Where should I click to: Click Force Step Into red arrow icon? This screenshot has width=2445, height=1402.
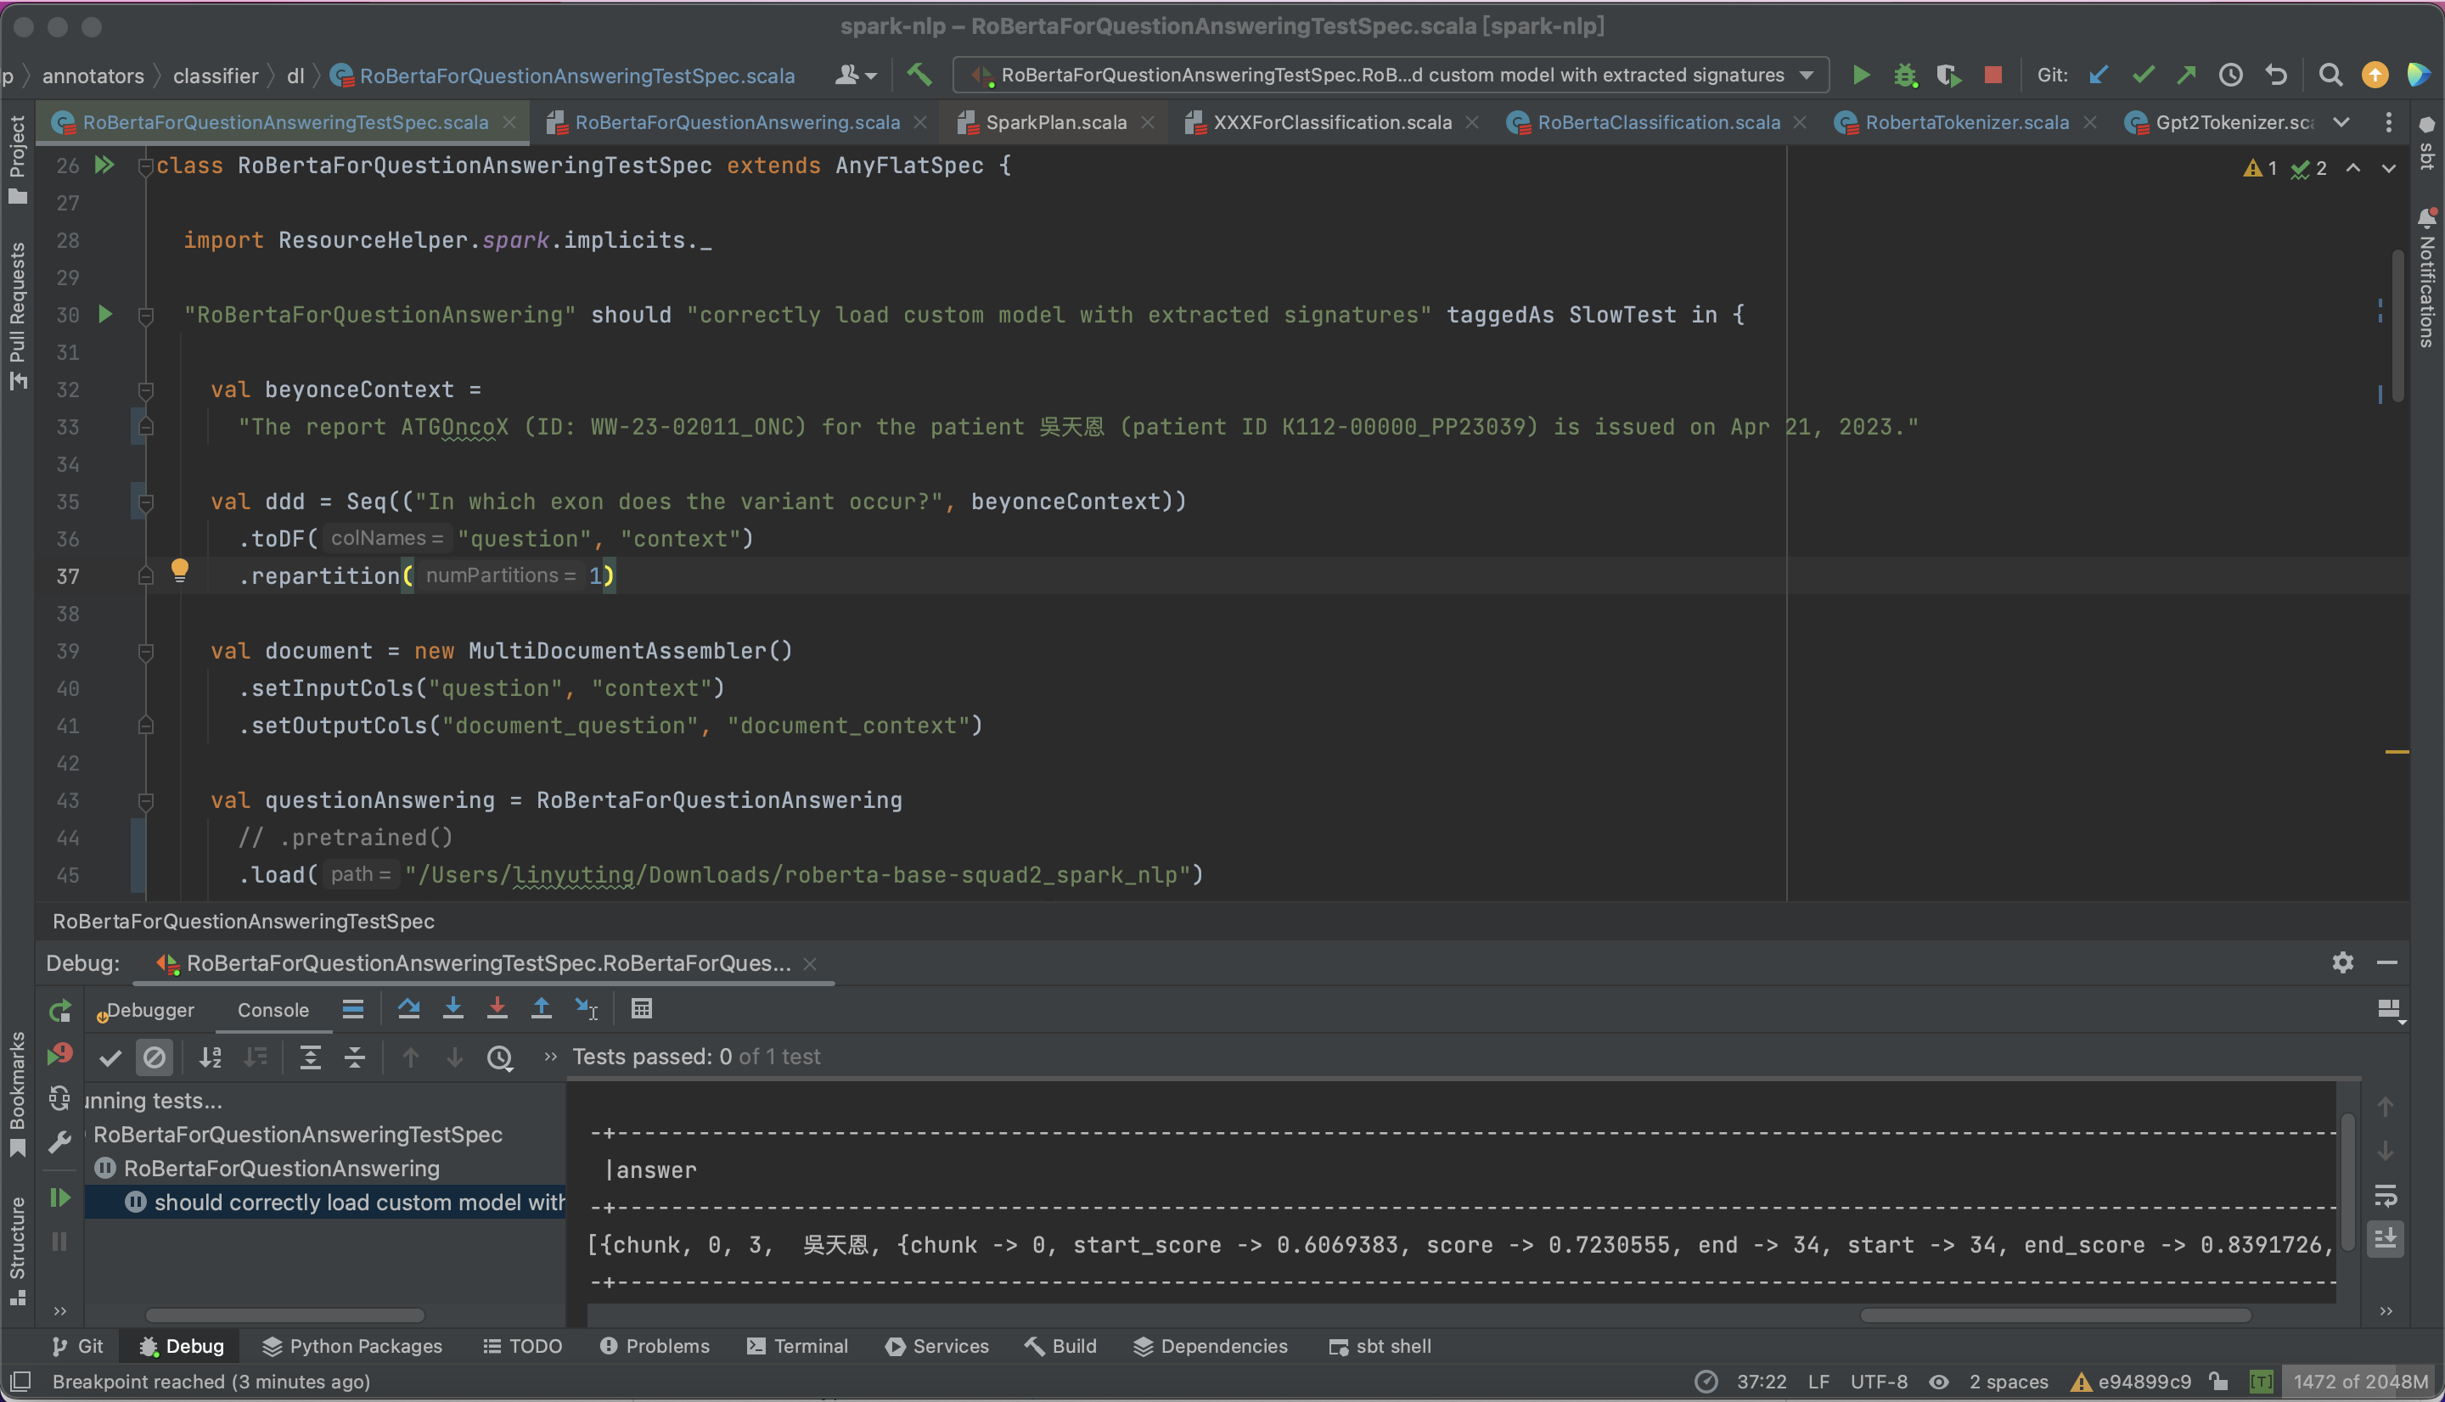click(497, 1008)
